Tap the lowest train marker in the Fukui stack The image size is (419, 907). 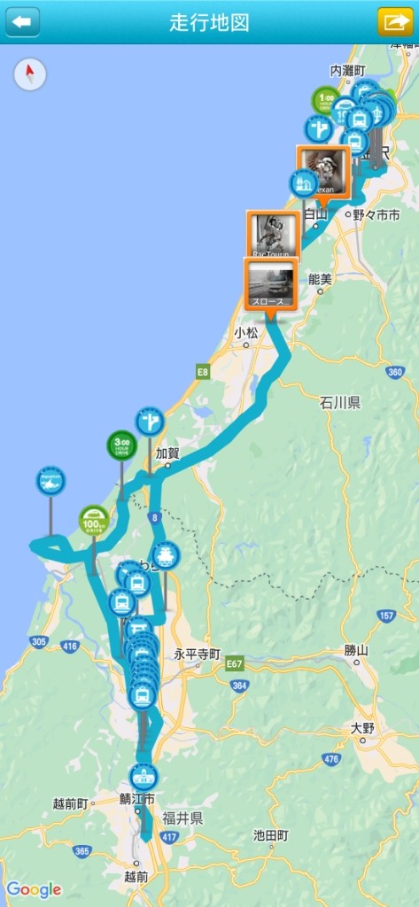pyautogui.click(x=143, y=695)
